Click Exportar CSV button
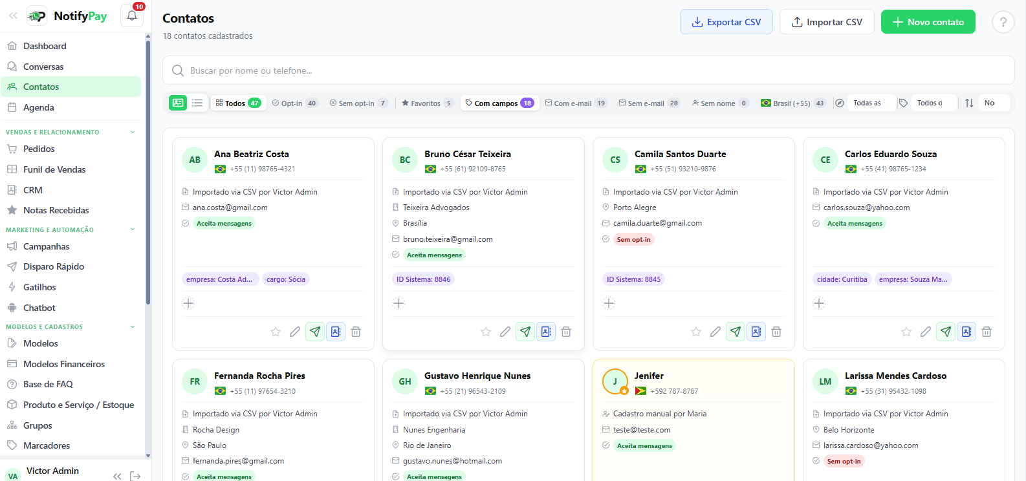This screenshot has height=481, width=1026. pos(726,22)
